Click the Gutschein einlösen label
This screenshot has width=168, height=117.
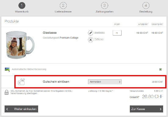tap(56, 82)
